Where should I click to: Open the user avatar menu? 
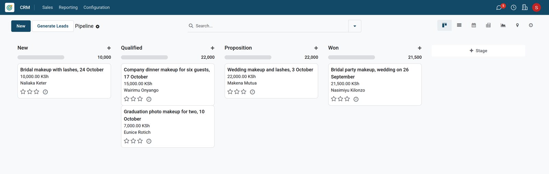click(x=536, y=8)
